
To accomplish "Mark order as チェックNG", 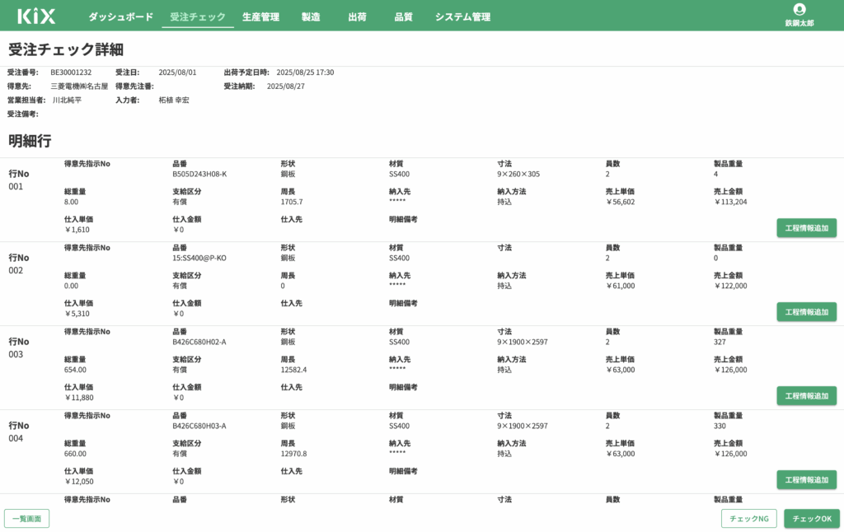I will point(748,519).
